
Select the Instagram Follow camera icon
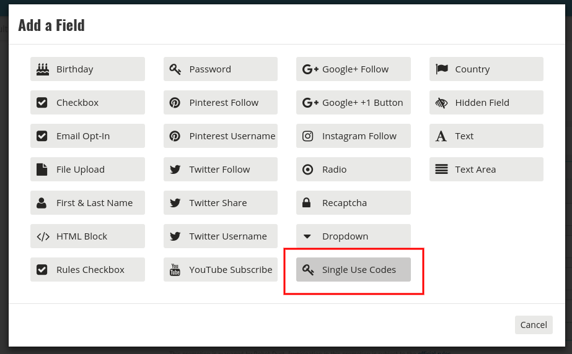tap(307, 136)
